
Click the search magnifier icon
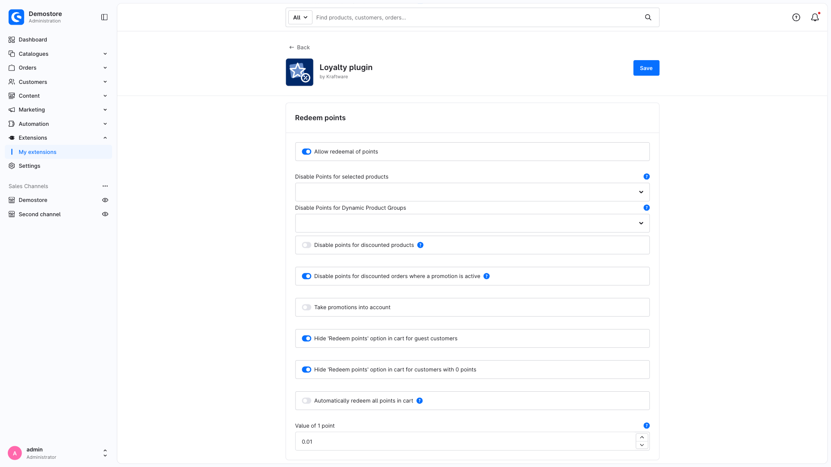tap(648, 17)
